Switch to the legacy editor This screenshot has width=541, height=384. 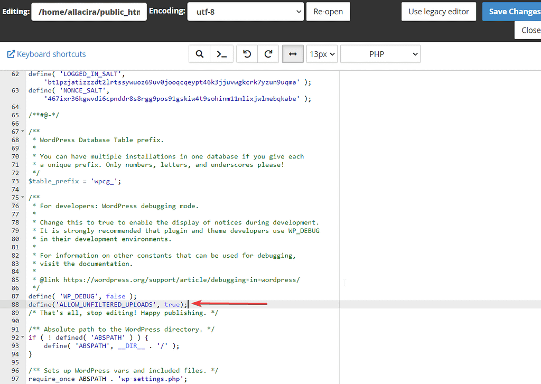pyautogui.click(x=439, y=11)
